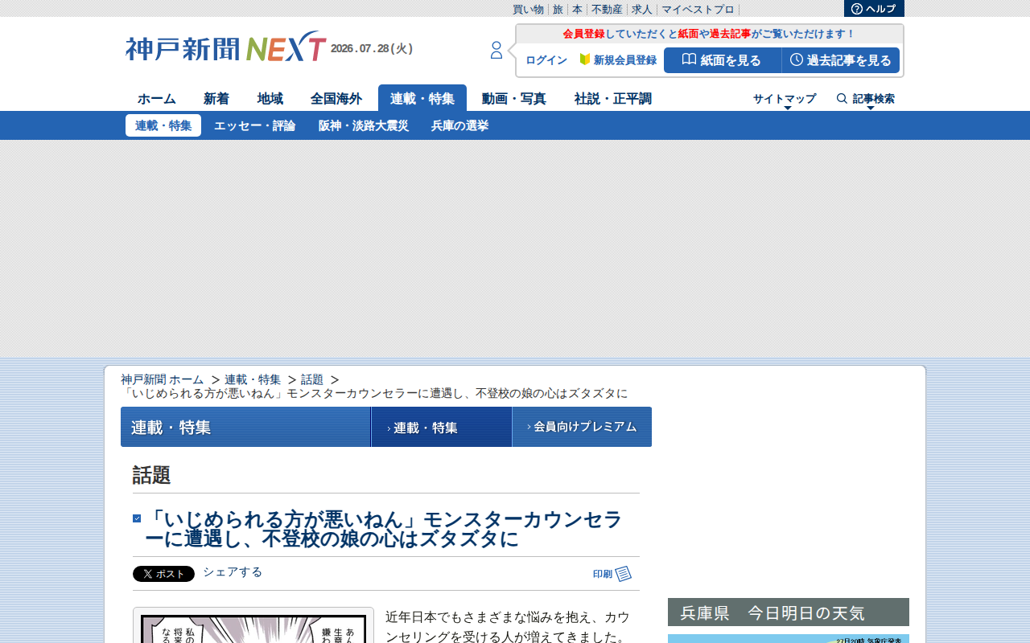Expand the 記事検索 search dropdown

[866, 99]
